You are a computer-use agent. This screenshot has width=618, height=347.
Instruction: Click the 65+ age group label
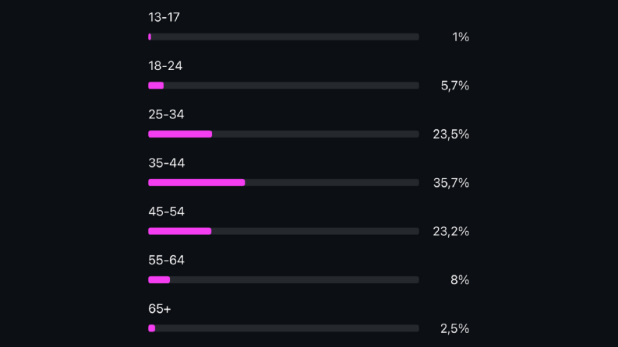[160, 309]
